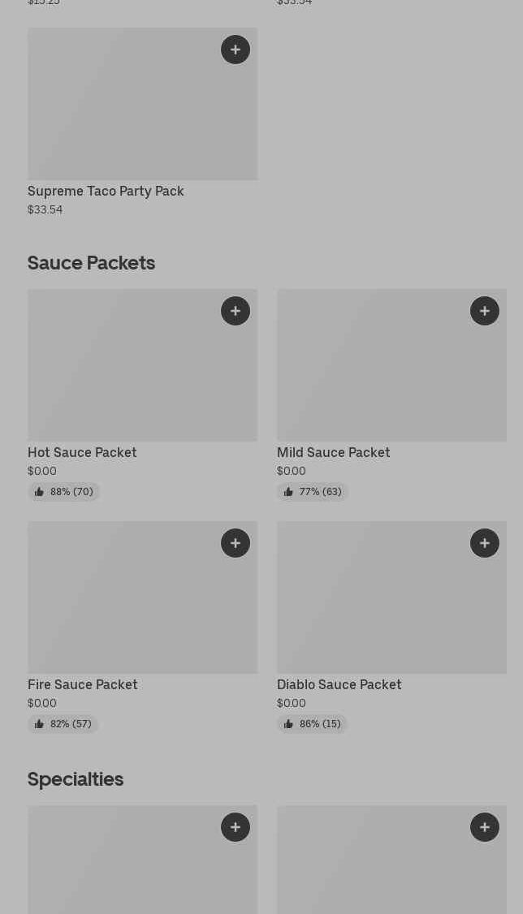Open Fire Sauce Packet item title
Screen dimensions: 523x914
82,685
